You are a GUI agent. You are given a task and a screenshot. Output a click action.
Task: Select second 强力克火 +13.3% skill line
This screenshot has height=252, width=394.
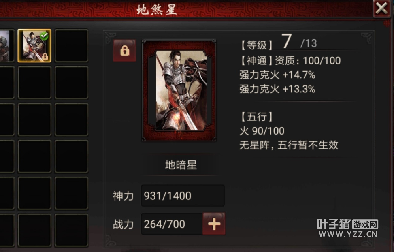[277, 89]
